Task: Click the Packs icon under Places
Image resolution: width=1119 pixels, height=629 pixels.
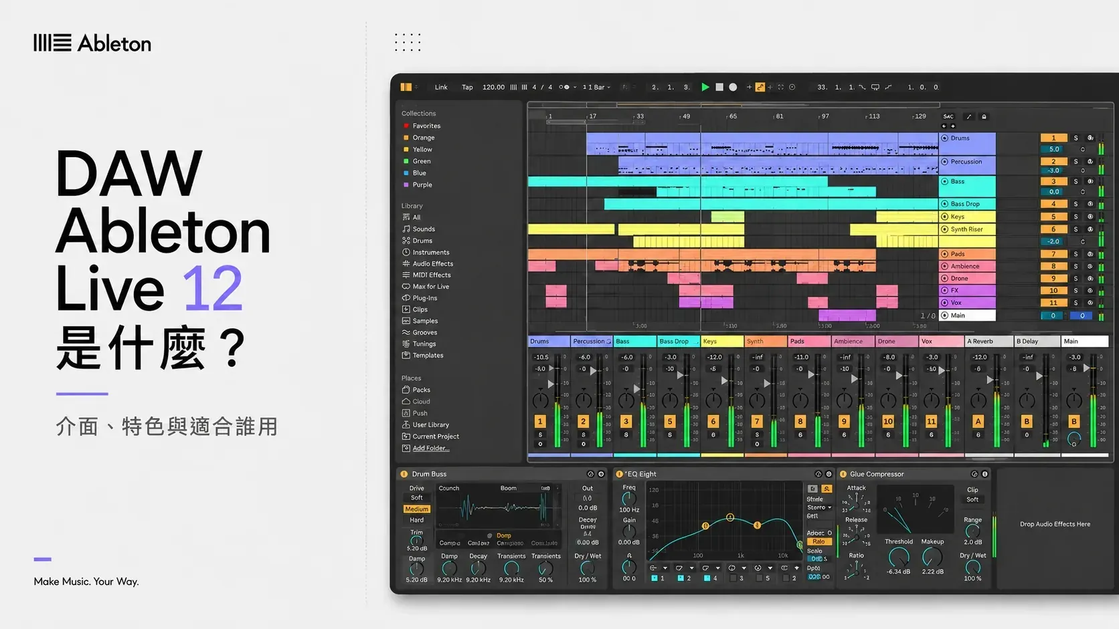Action: (x=406, y=390)
